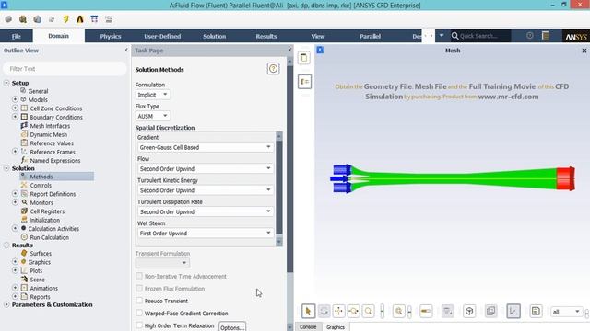Click the Mesh window icon in graphics title bar
This screenshot has width=590, height=331.
point(320,50)
